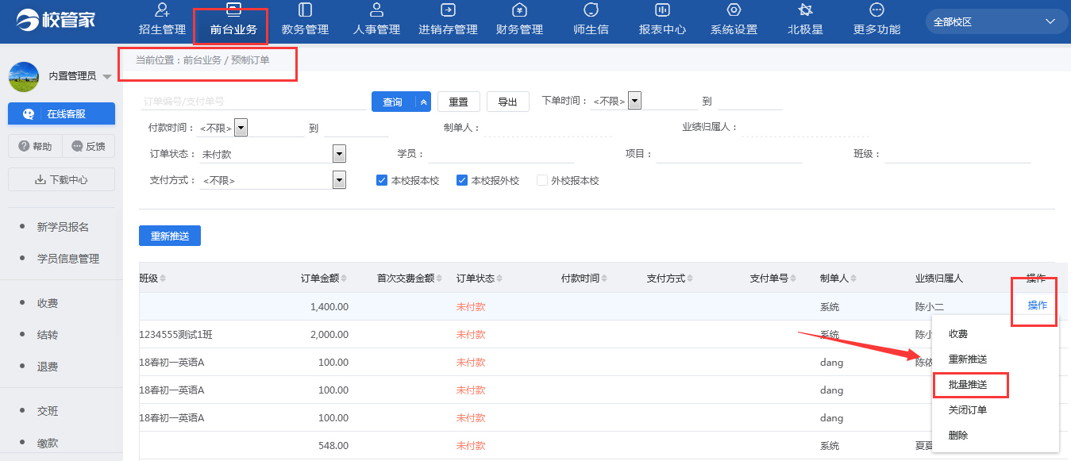1071x461 pixels.
Task: Click the 学员 filter field
Action: pos(500,154)
